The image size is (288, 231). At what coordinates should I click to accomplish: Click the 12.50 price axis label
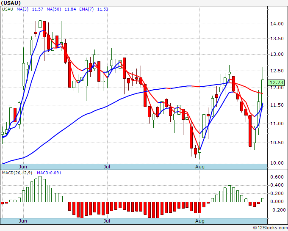277,71
